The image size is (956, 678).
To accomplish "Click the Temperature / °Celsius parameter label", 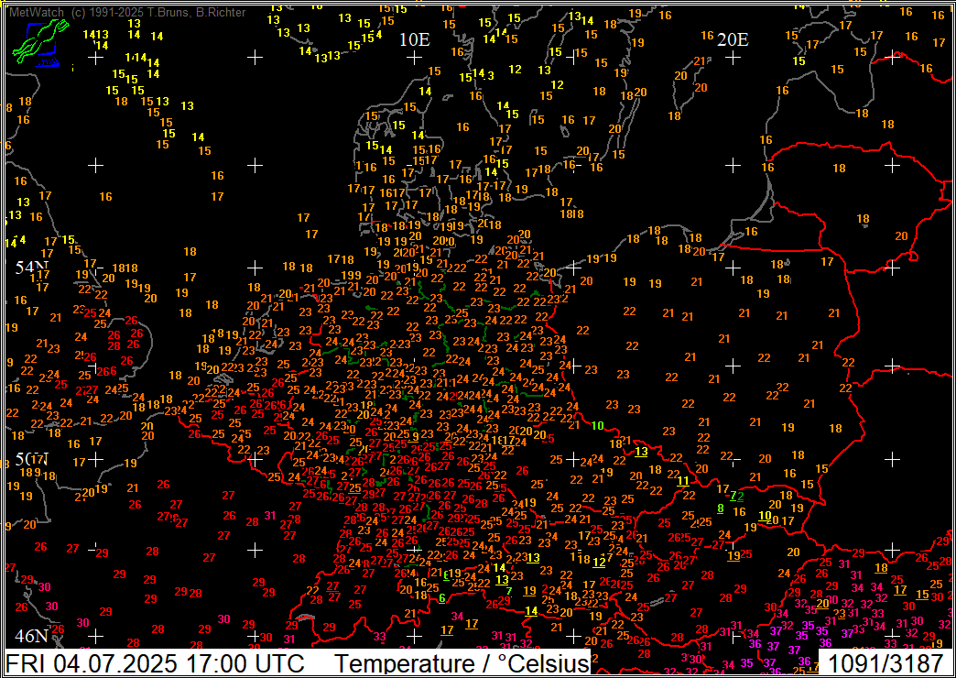I will (x=462, y=662).
